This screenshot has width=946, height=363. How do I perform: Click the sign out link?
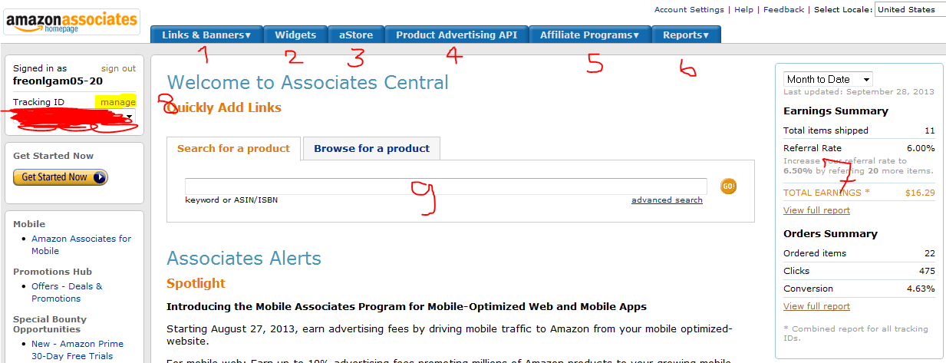click(x=118, y=68)
